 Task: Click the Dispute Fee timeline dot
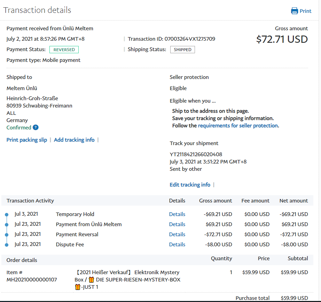pos(7,245)
